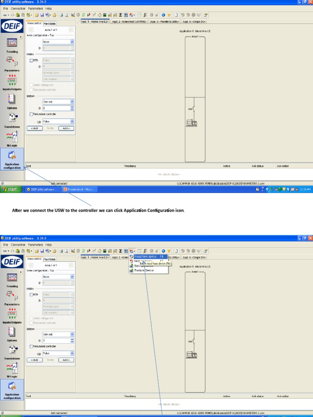Open Trending in the upper window sidebar
The width and height of the screenshot is (313, 417).
point(12,46)
